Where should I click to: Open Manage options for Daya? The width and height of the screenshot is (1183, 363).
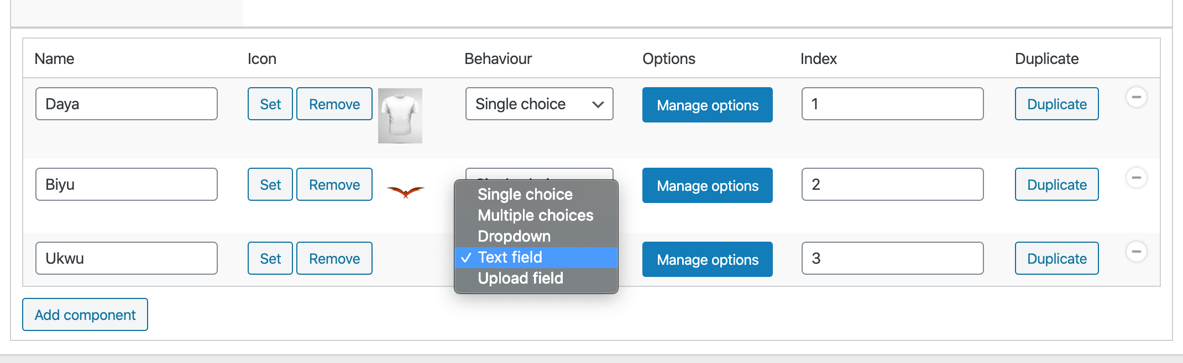pyautogui.click(x=708, y=105)
